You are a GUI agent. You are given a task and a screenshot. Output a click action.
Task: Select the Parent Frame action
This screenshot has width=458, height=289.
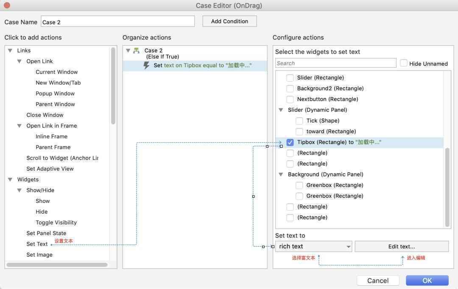(53, 147)
